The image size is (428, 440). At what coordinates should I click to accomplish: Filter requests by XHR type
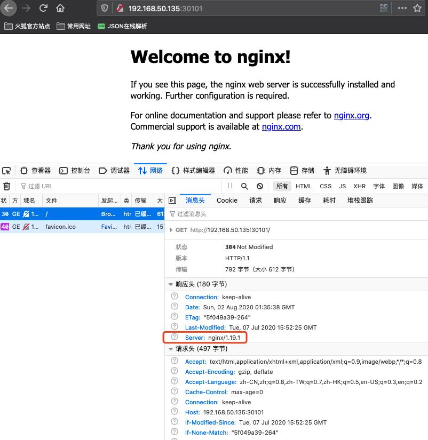(x=359, y=186)
